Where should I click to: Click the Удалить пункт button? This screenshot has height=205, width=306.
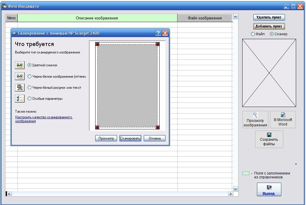(x=269, y=17)
